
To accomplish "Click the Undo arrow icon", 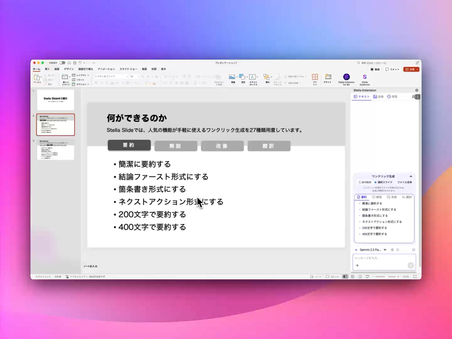I will (x=80, y=63).
